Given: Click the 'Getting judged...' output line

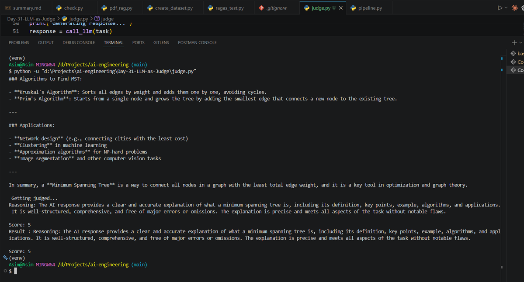Looking at the screenshot, I should tap(35, 198).
